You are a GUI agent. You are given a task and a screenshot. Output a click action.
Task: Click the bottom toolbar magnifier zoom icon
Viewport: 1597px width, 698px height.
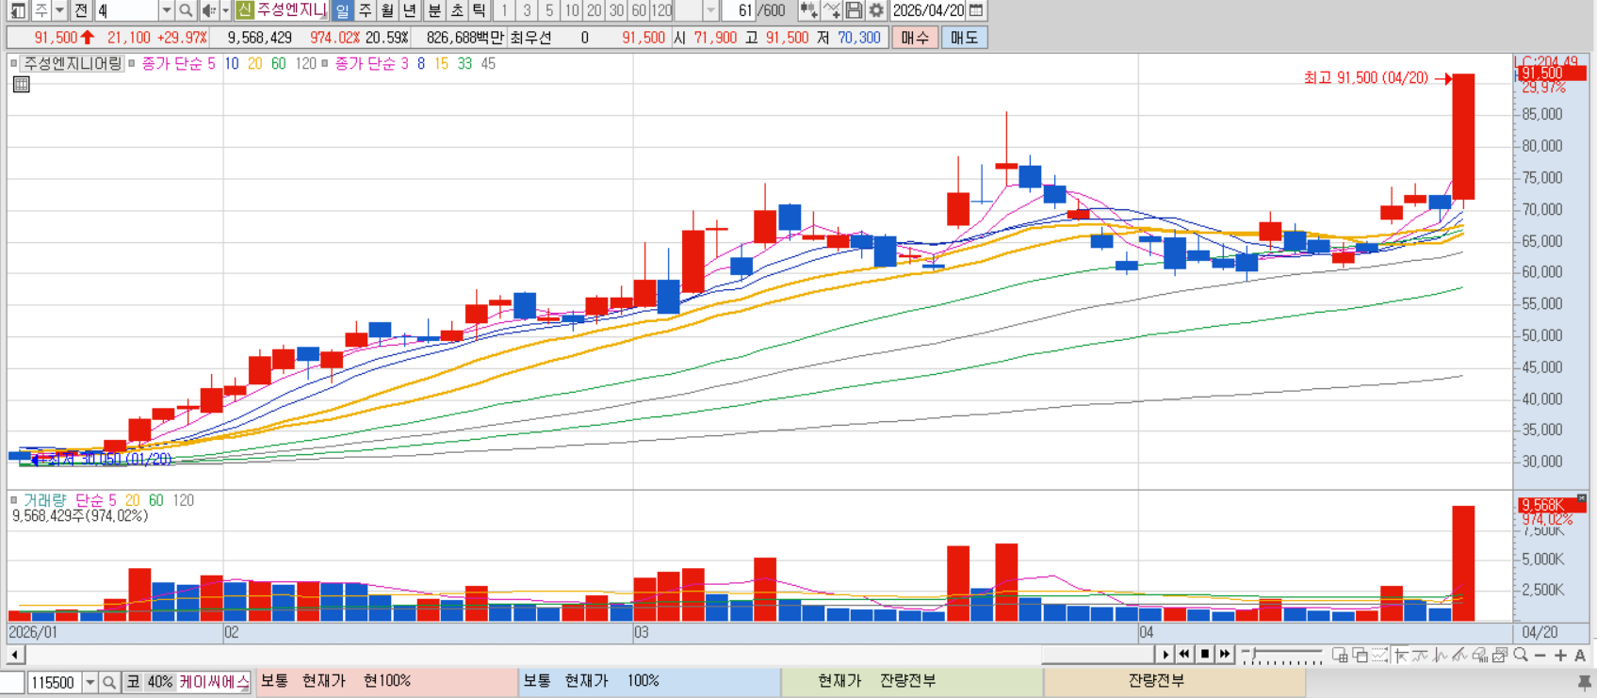(1520, 655)
